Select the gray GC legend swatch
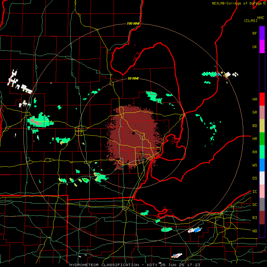267x267 pixels. 262,204
